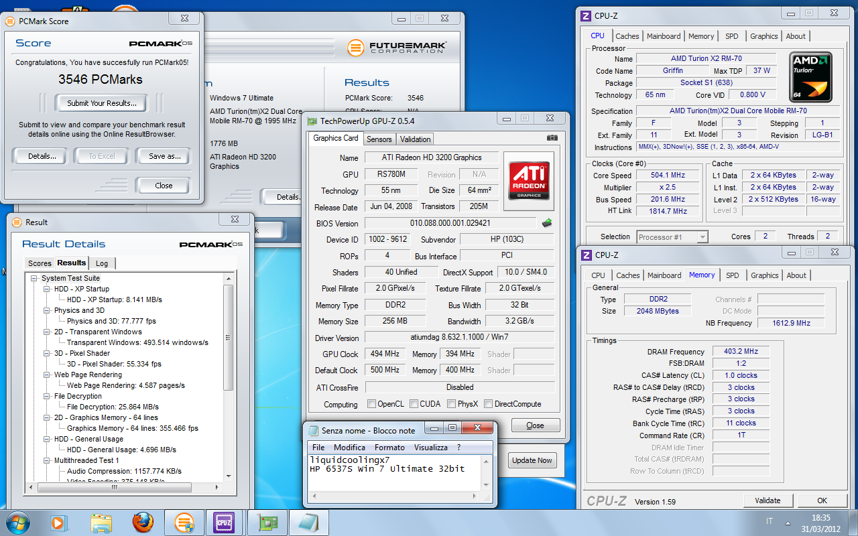This screenshot has height=536, width=858.
Task: Click the Save as... button
Action: pos(164,156)
